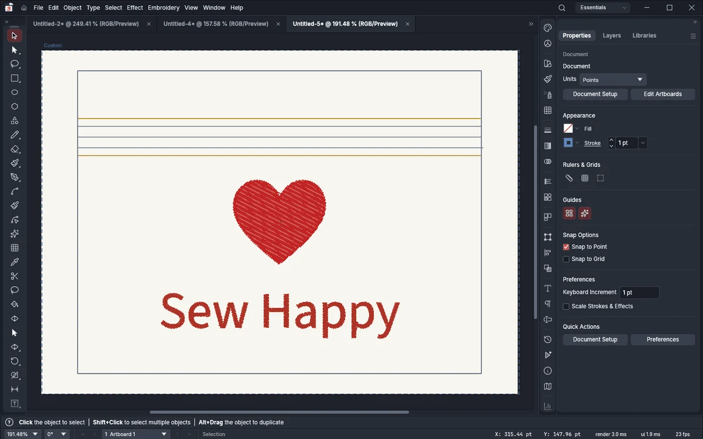Open the Stroke options link
The width and height of the screenshot is (703, 439).
[592, 143]
